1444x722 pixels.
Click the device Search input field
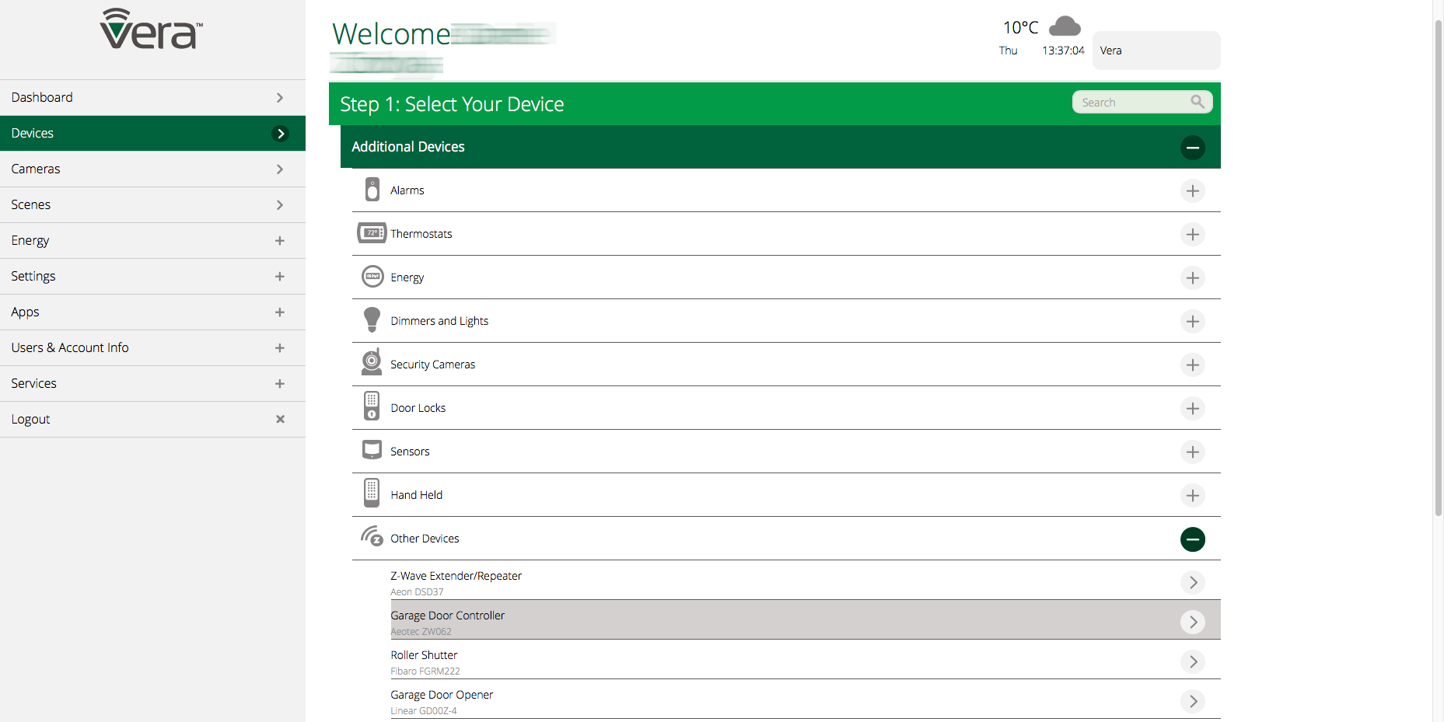1131,103
